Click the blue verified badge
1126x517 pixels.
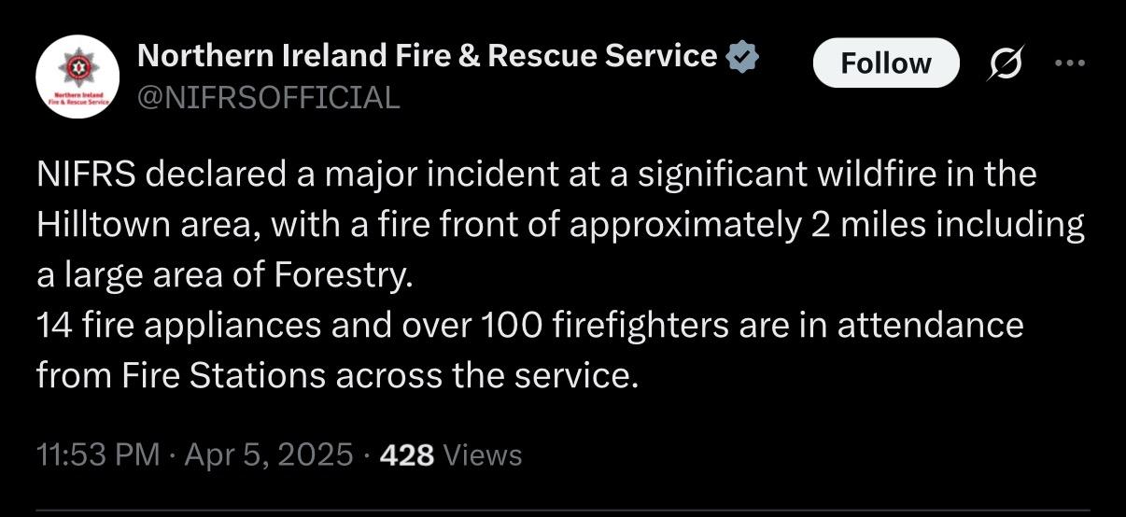click(742, 58)
